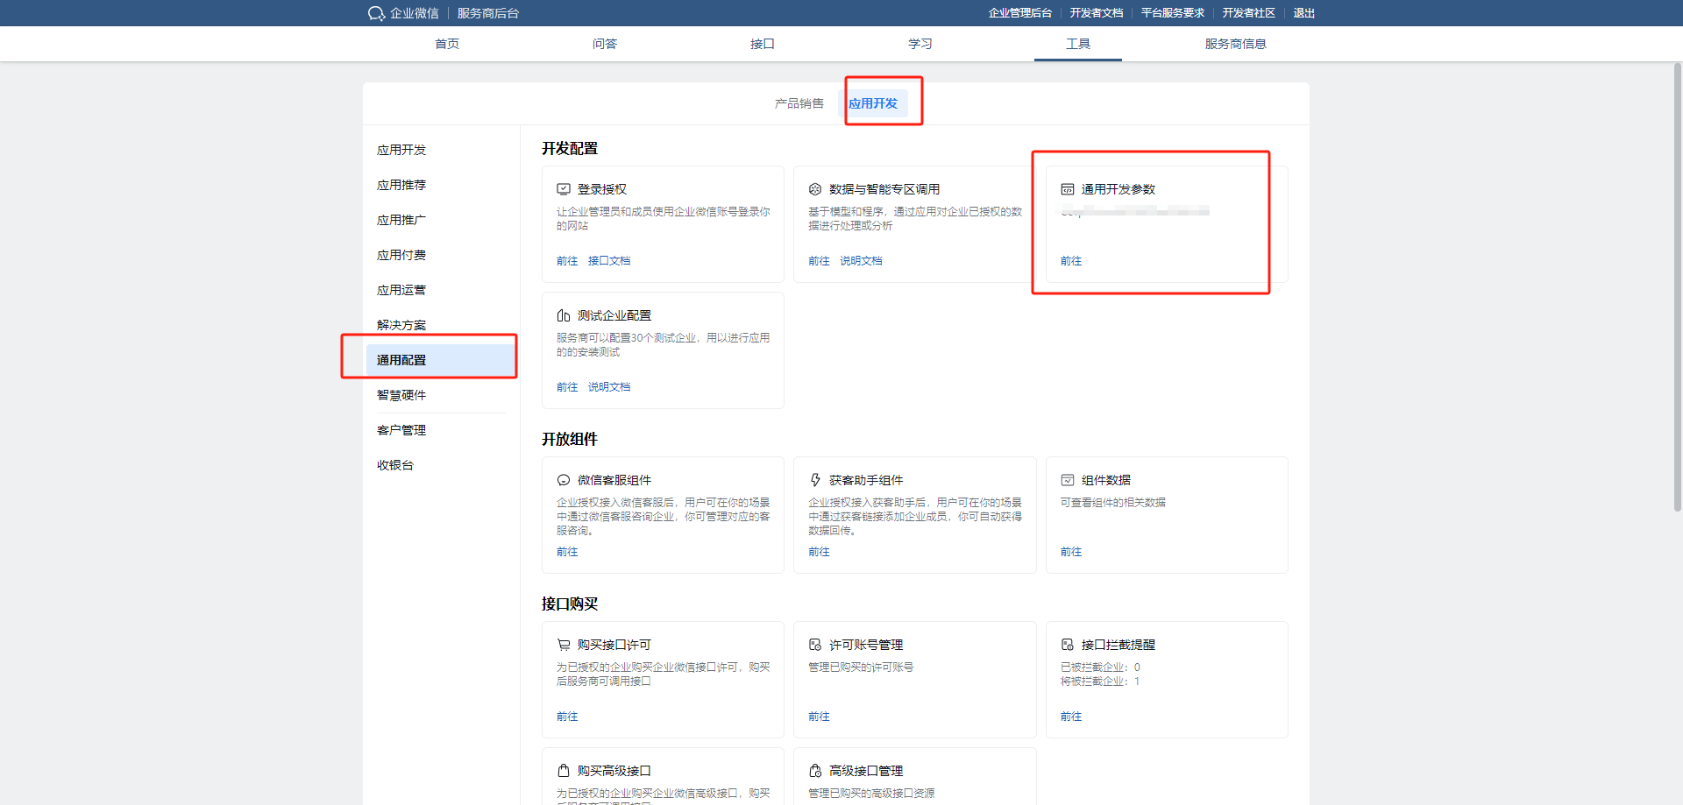Open the 接口 top navigation menu
Screen dimensions: 1683x805
(x=762, y=44)
